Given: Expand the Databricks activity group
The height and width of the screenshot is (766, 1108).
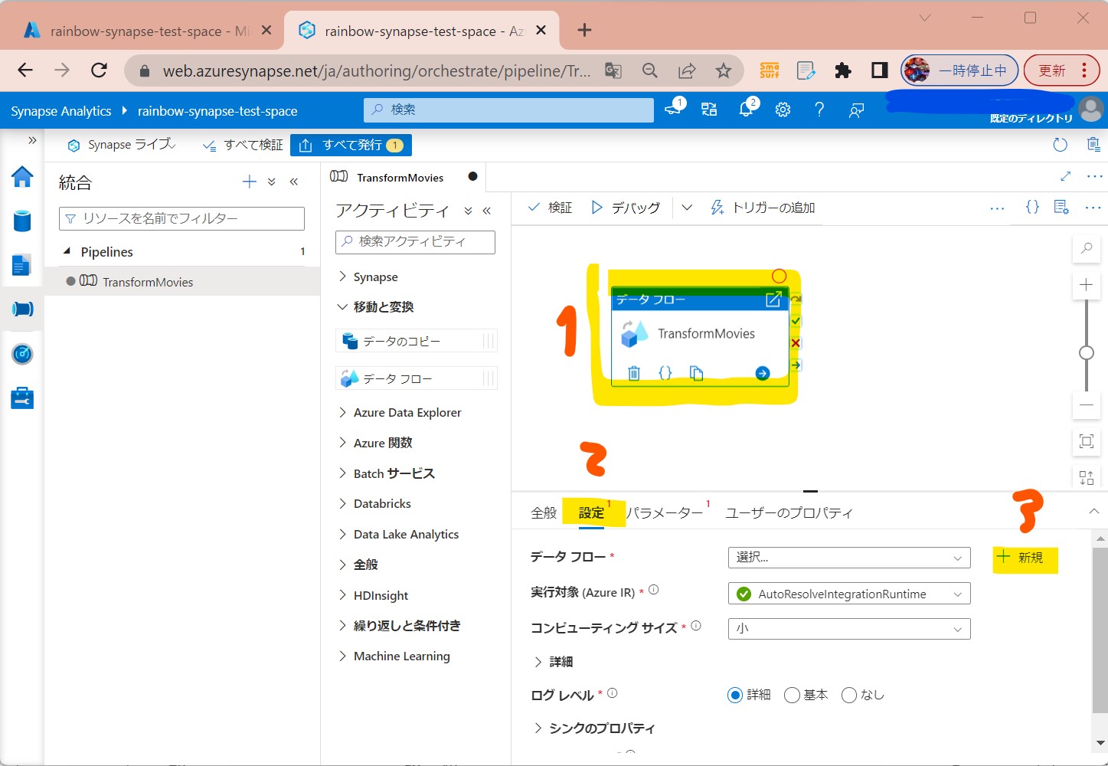Looking at the screenshot, I should (342, 503).
